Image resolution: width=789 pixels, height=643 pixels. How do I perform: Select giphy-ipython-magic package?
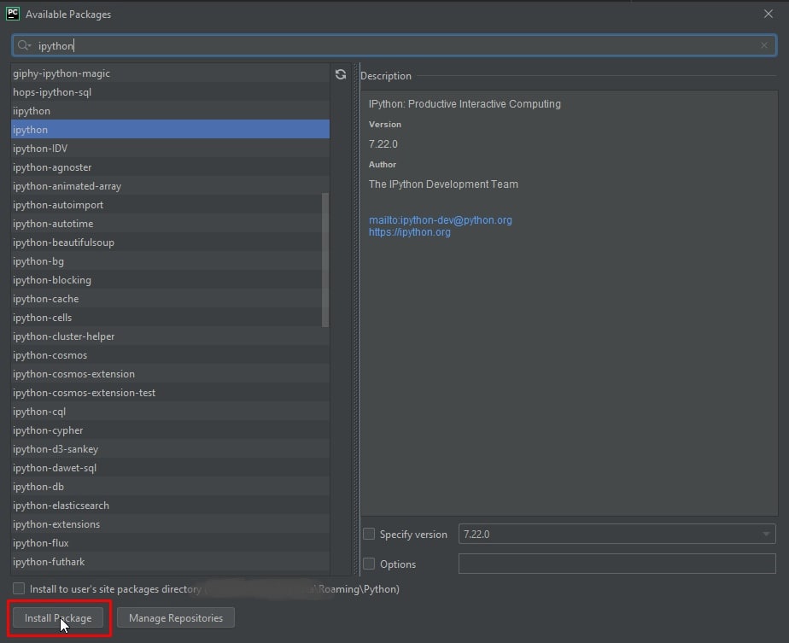(170, 73)
